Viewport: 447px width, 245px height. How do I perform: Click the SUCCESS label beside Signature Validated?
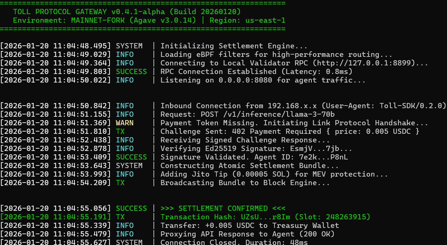[131, 157]
